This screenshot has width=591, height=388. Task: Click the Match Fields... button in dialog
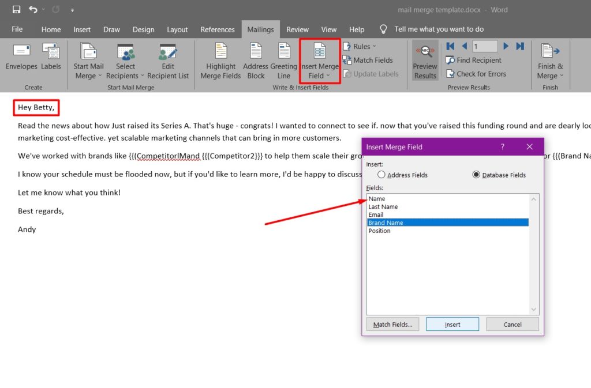point(392,325)
